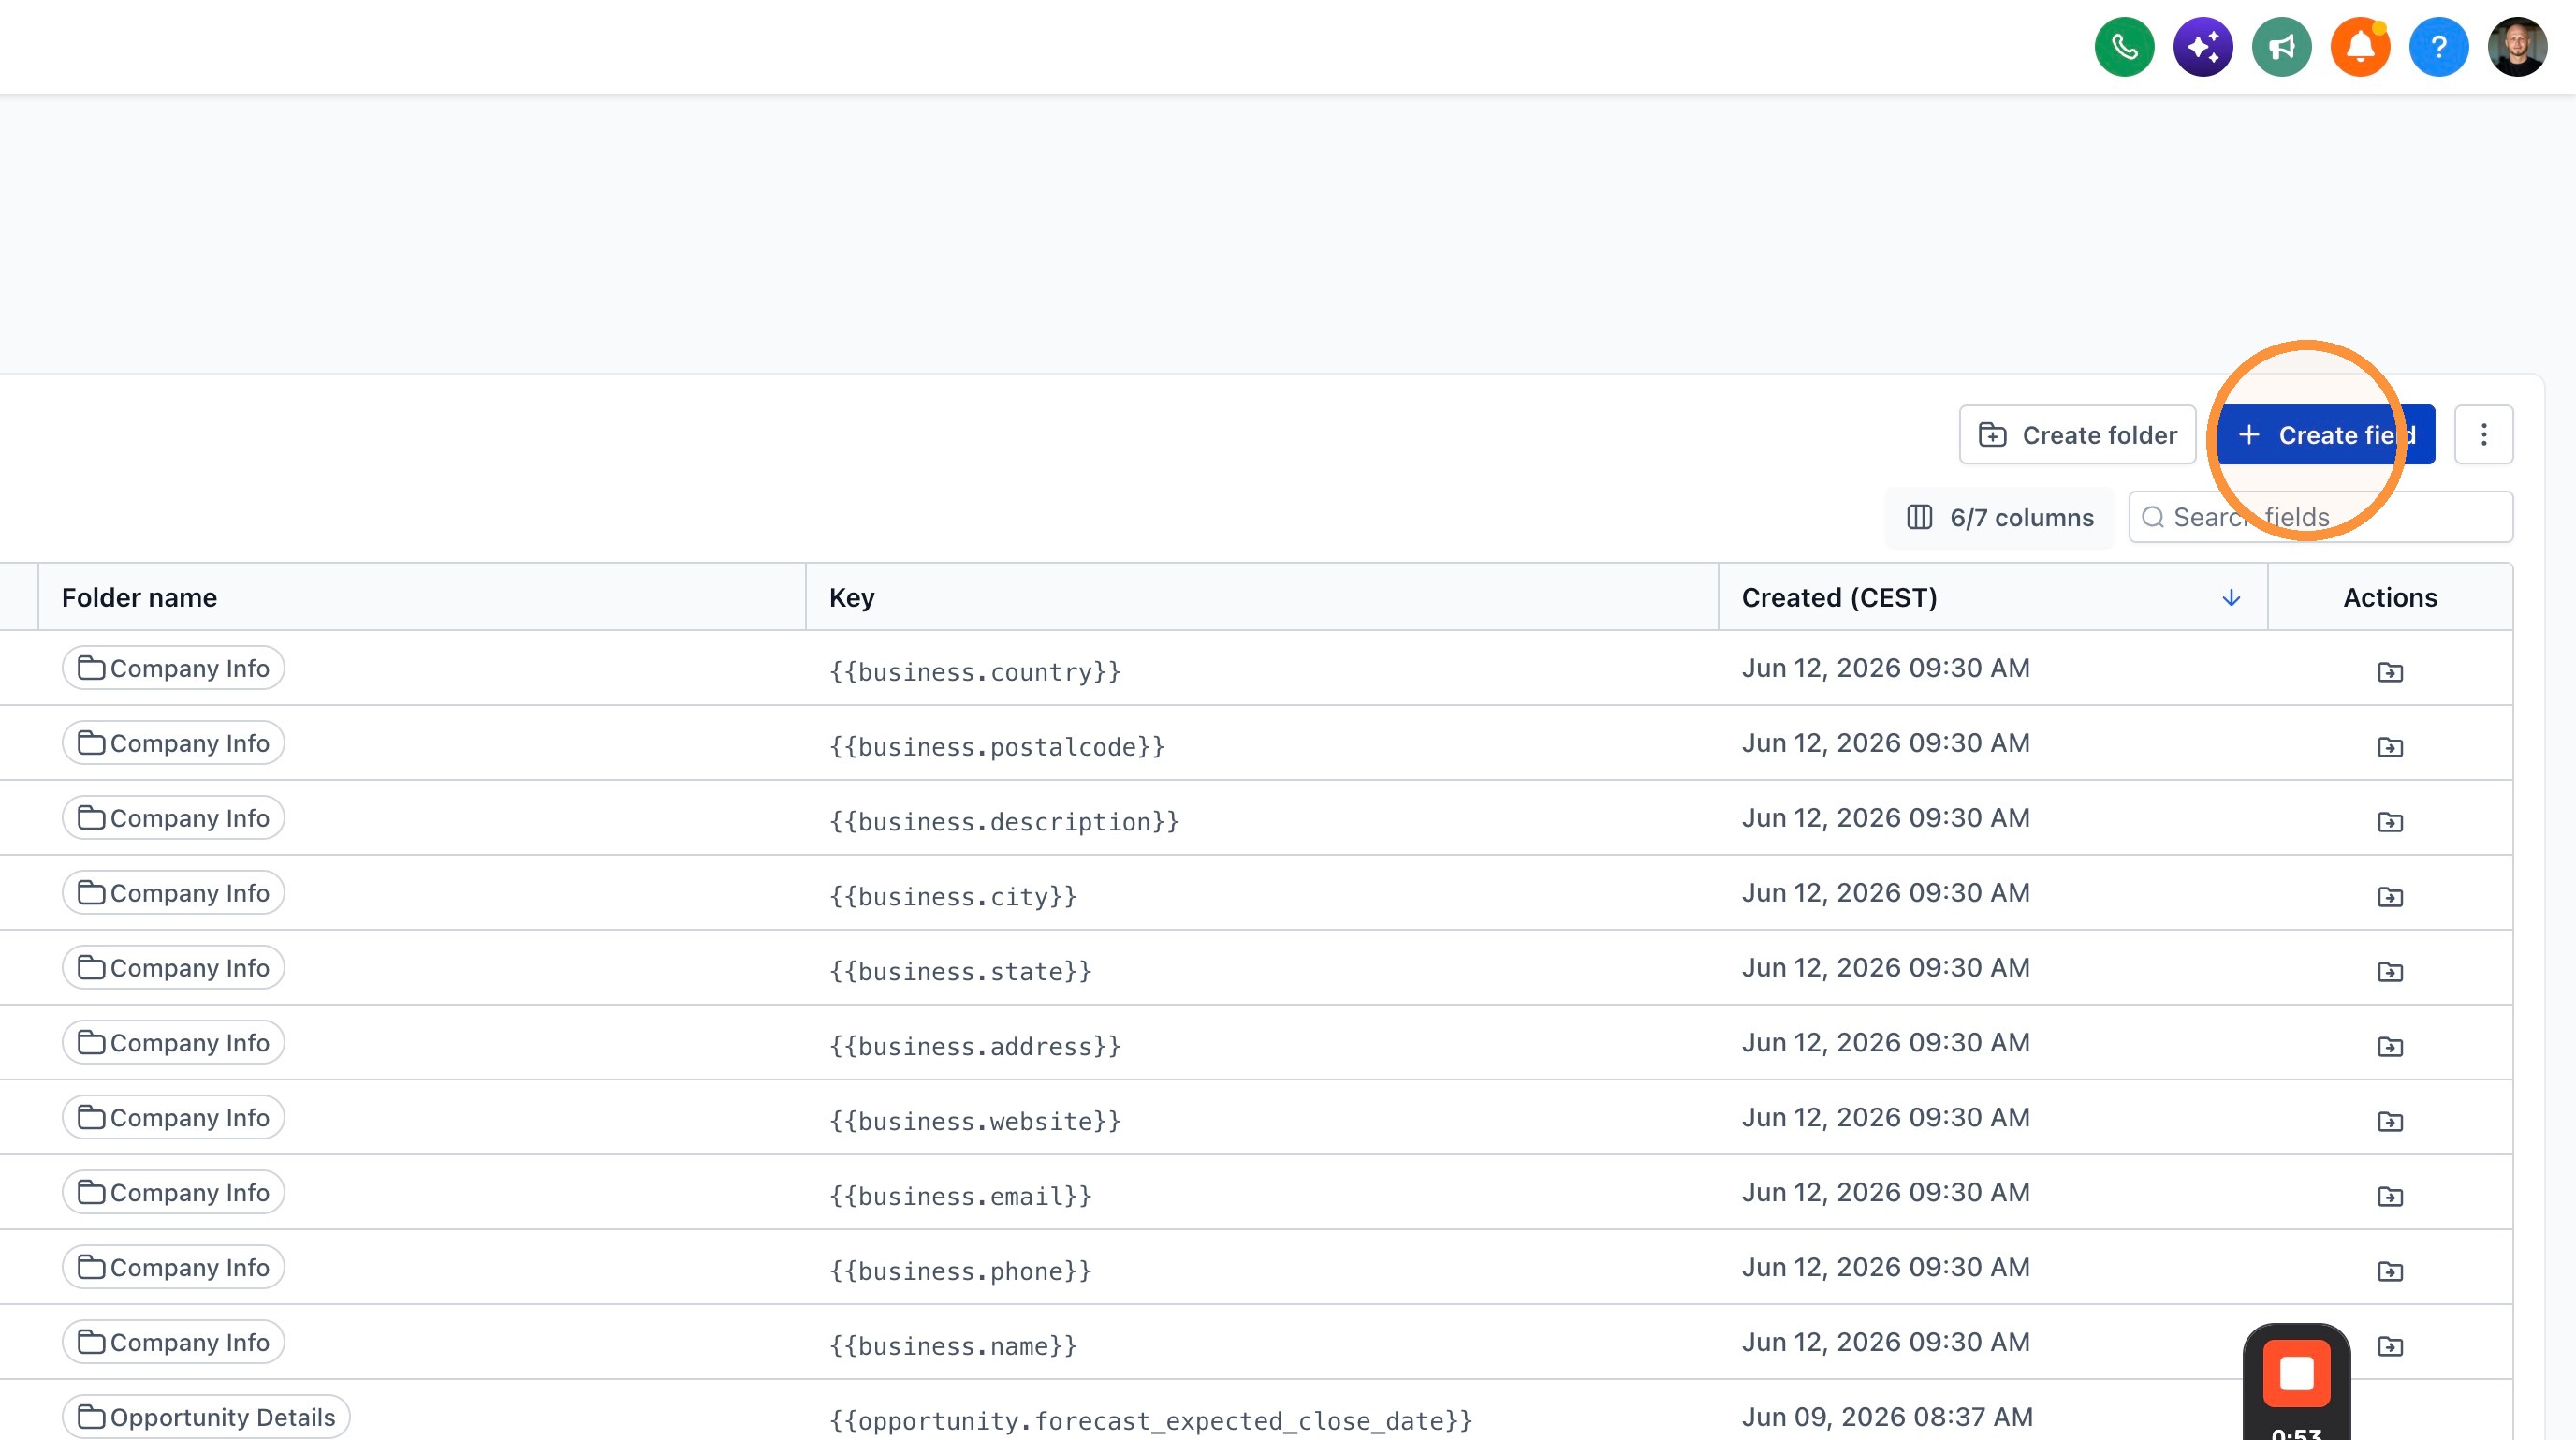2576x1440 pixels.
Task: Open the help question mark icon
Action: point(2439,47)
